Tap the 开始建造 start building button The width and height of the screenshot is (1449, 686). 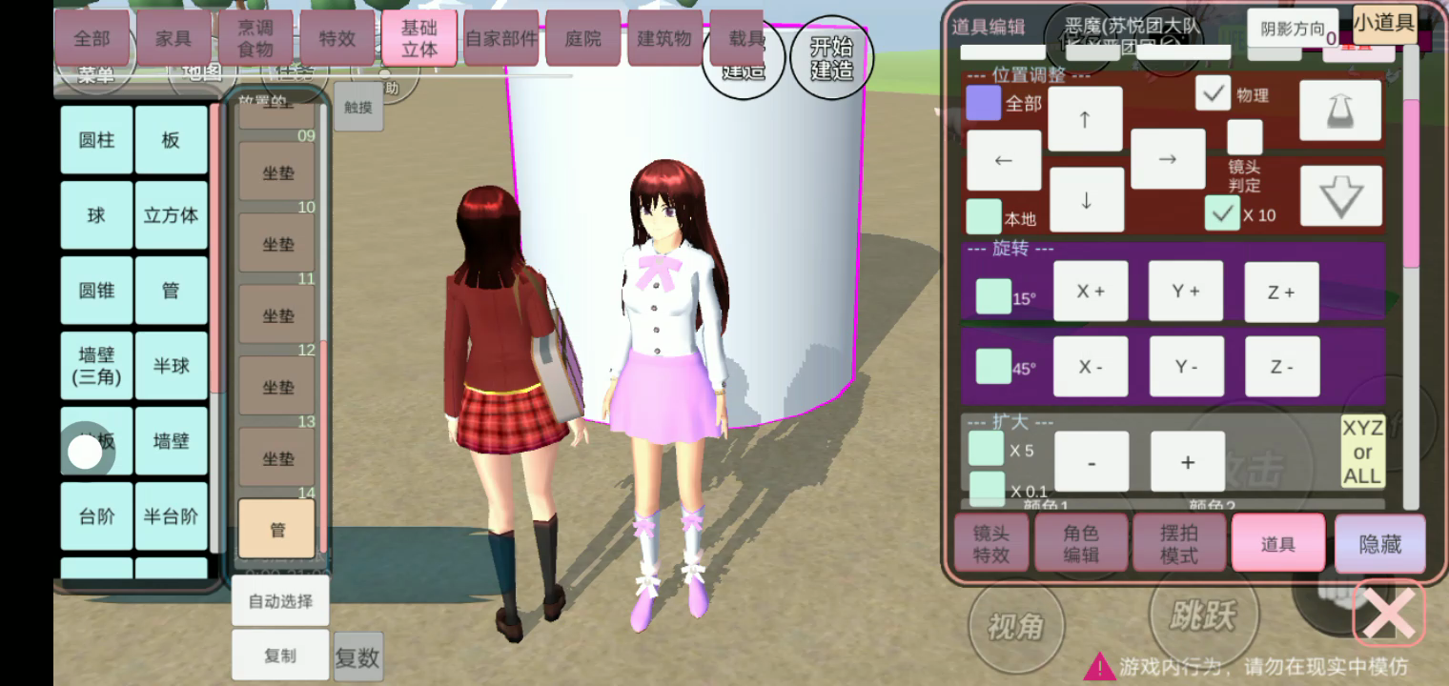click(x=831, y=59)
